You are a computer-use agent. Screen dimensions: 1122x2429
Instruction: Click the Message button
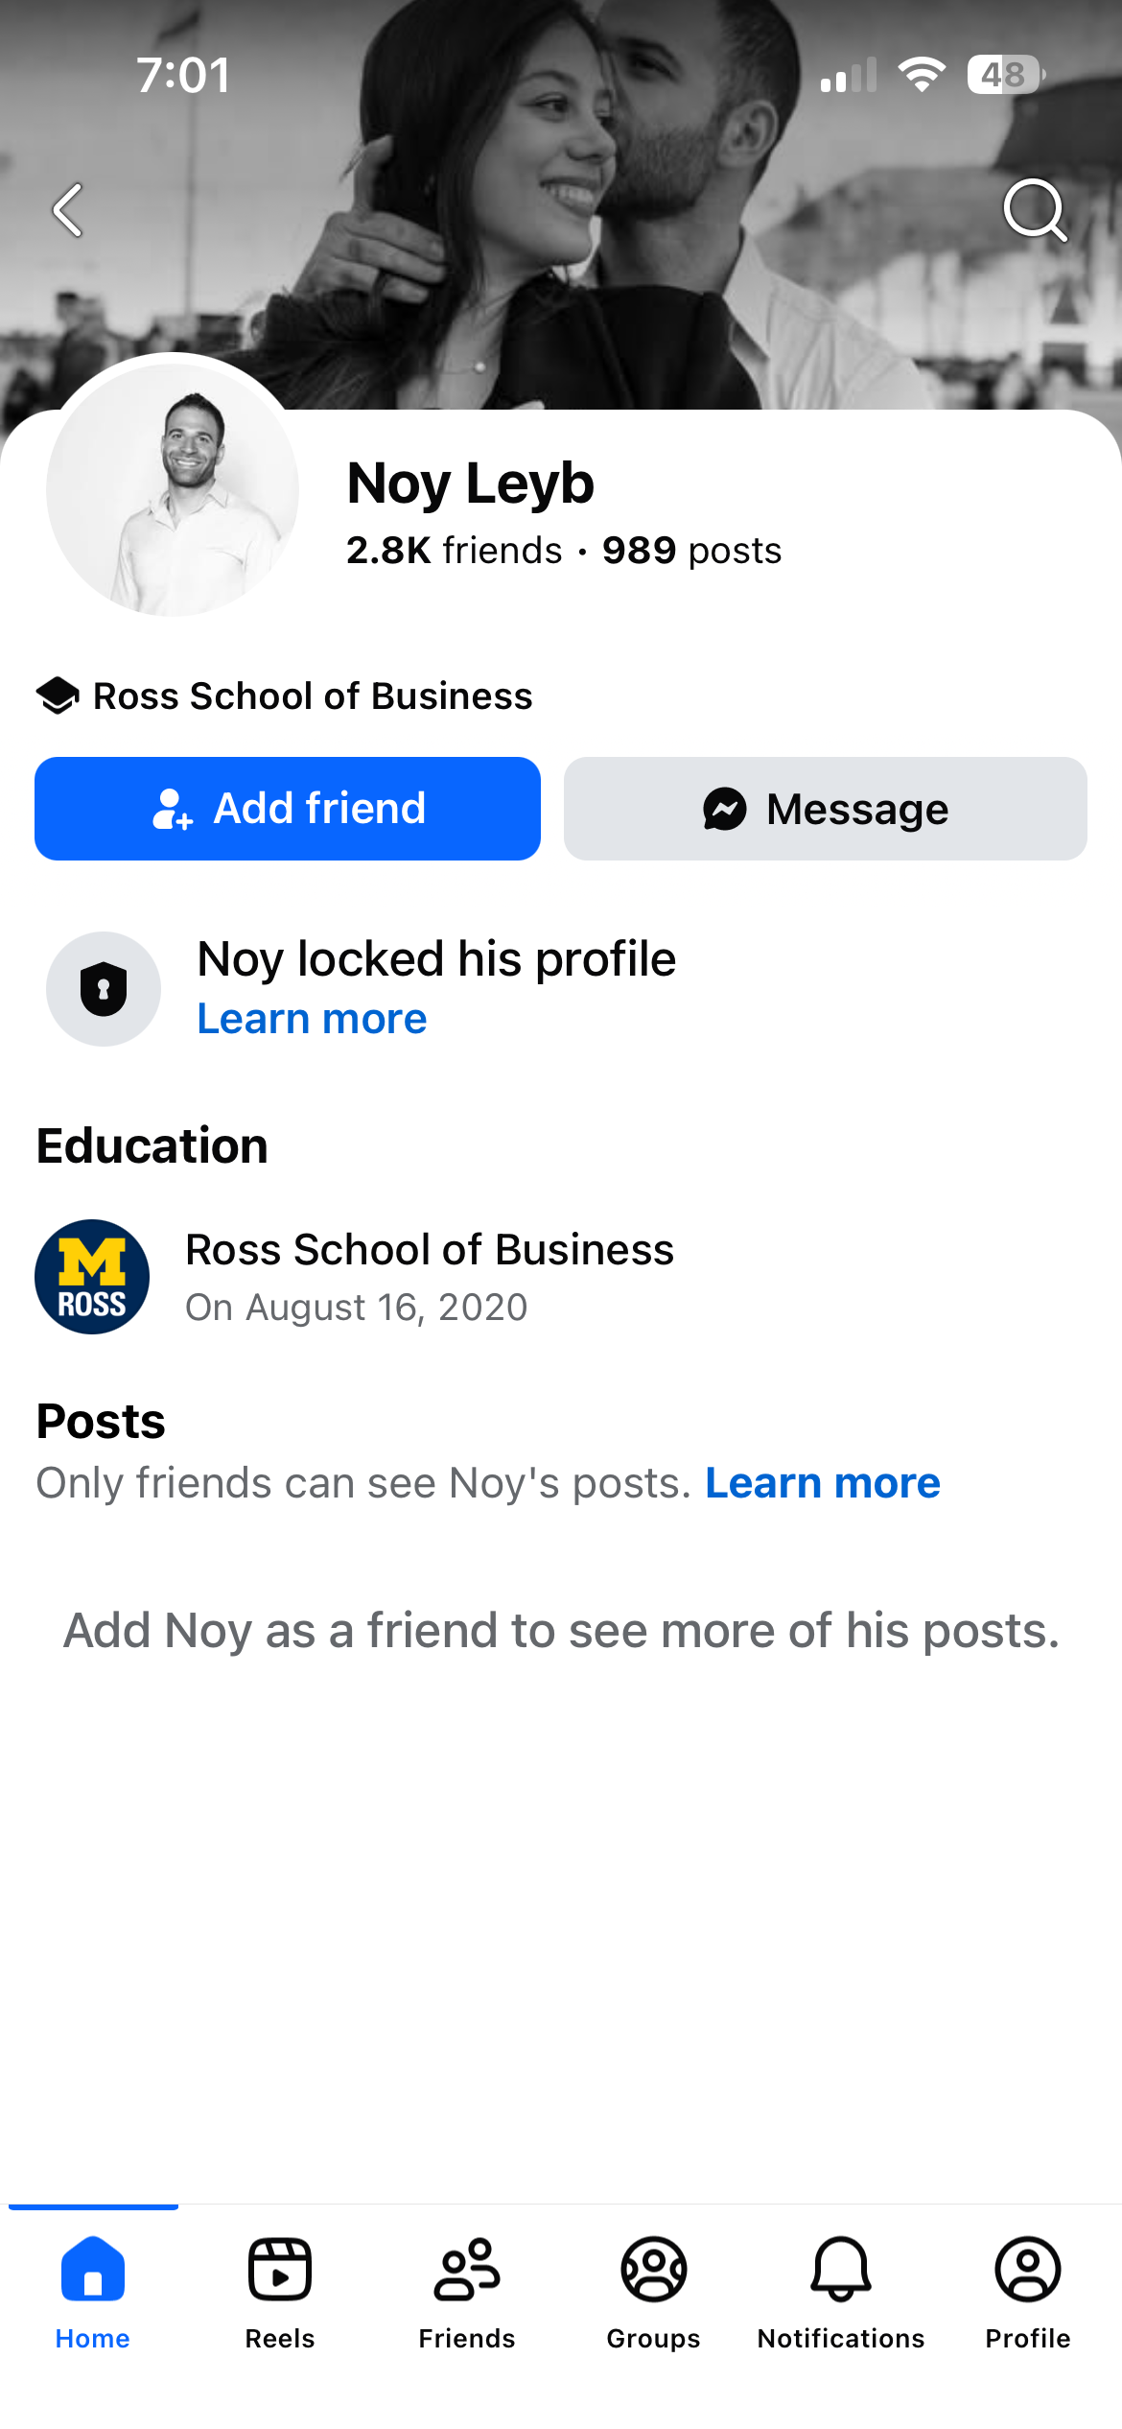826,809
